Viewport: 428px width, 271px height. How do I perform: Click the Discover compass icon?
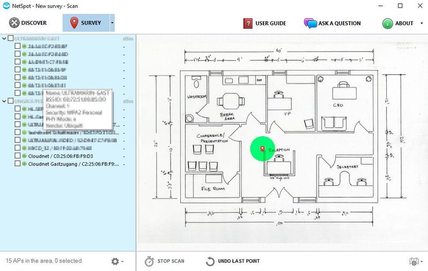(x=14, y=22)
